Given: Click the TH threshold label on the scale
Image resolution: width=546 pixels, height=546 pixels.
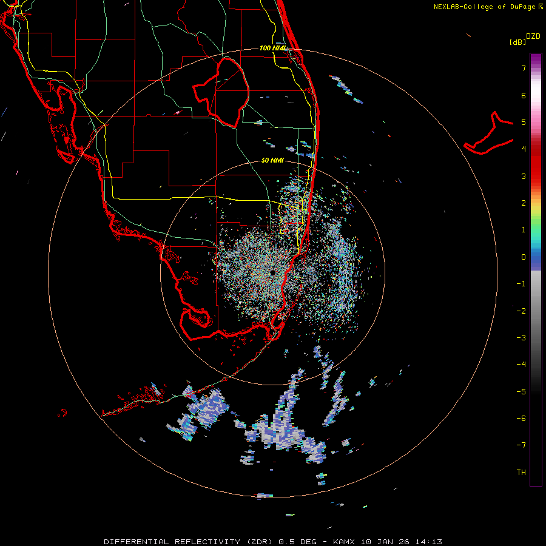Looking at the screenshot, I should (x=521, y=472).
